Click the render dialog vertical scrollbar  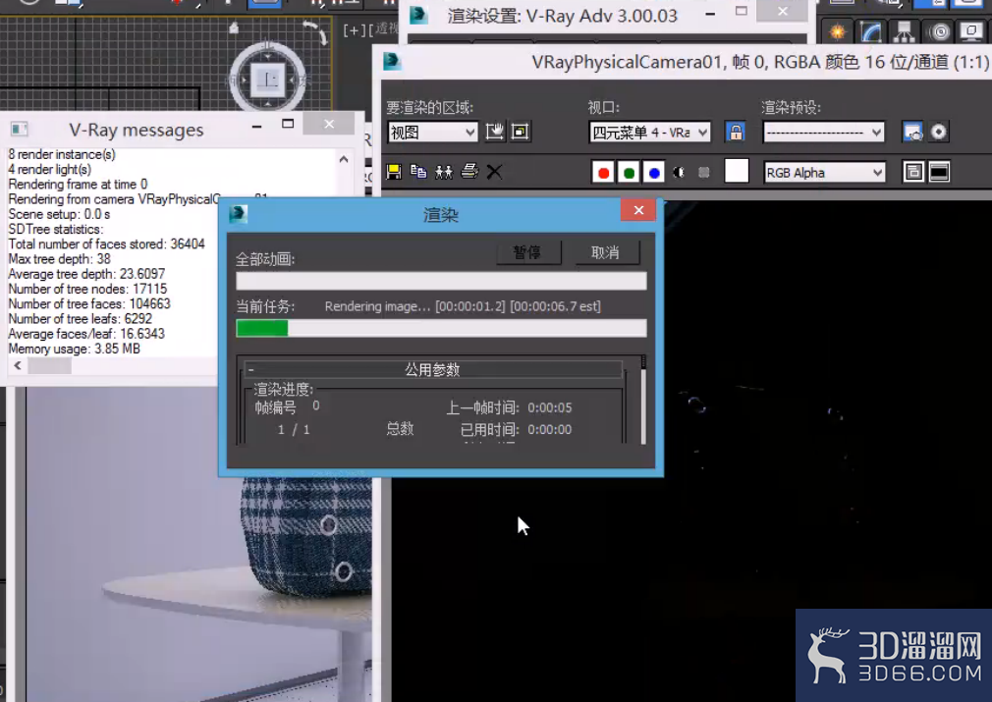pyautogui.click(x=643, y=400)
